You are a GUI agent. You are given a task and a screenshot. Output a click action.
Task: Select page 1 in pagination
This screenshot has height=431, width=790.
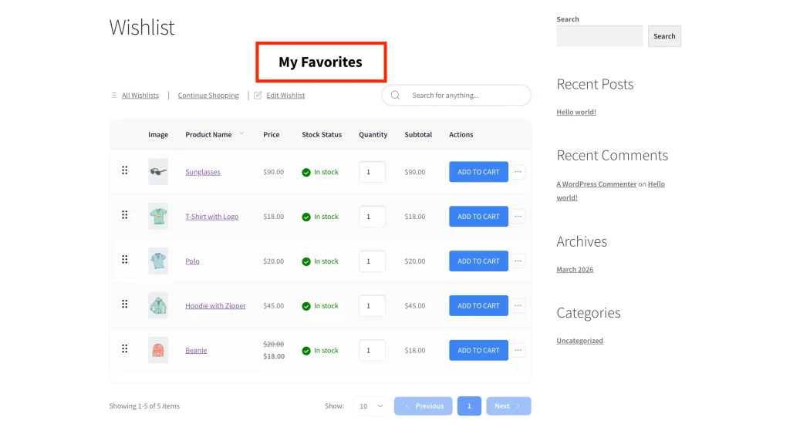(x=469, y=406)
